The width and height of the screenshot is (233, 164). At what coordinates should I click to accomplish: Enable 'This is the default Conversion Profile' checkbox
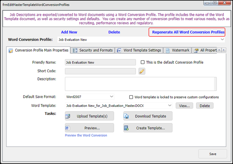(143, 62)
